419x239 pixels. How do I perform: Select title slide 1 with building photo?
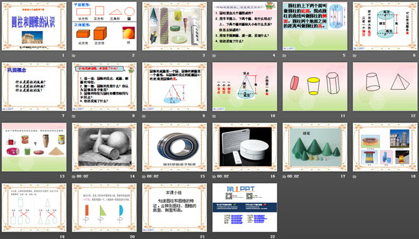pyautogui.click(x=34, y=26)
